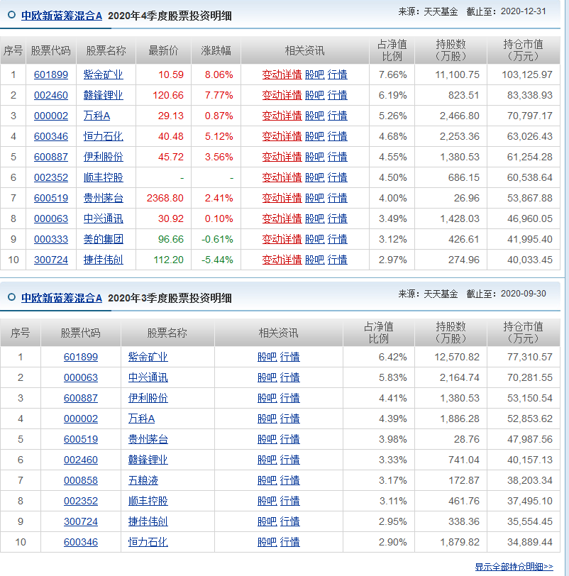This screenshot has height=576, width=569.
Task: View 变动详情 for 中兴通讯
Action: coord(282,219)
